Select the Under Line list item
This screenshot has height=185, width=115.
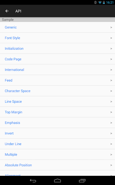pos(58,144)
